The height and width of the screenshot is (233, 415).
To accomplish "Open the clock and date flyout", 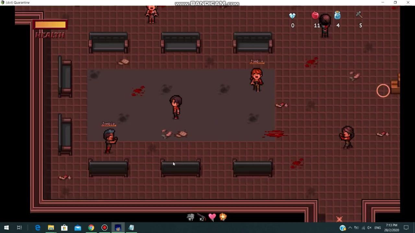I will click(392, 228).
